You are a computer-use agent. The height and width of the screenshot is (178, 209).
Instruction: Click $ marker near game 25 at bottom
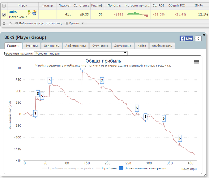pos(35,113)
